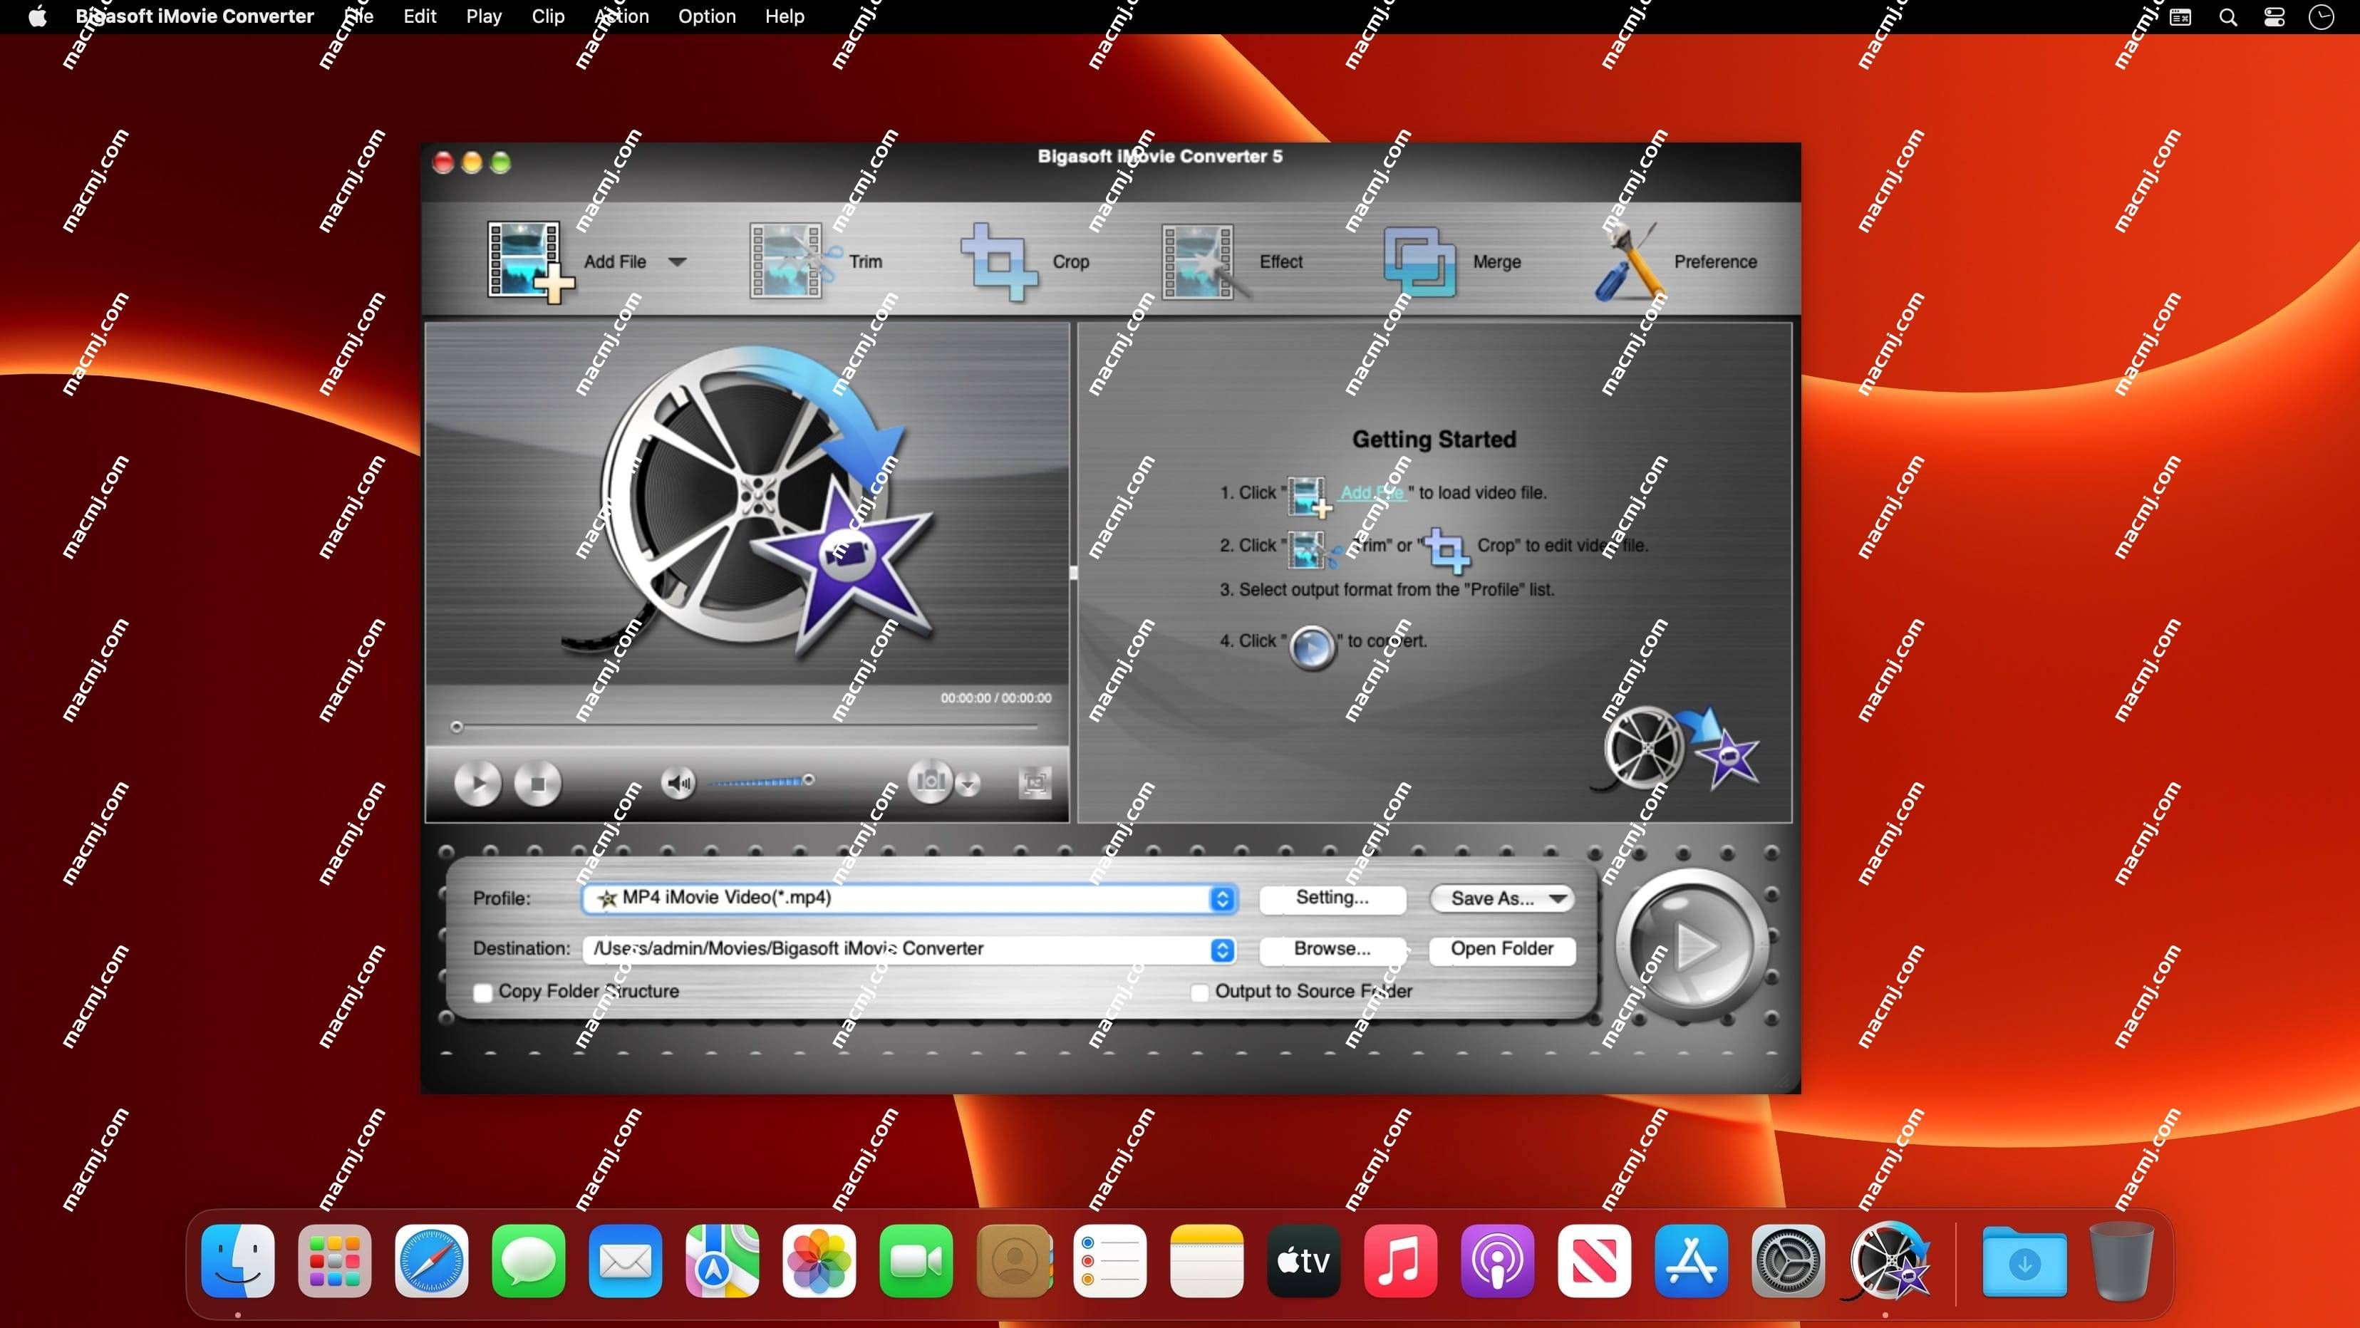
Task: Open the Trash in Dock
Action: (2121, 1261)
